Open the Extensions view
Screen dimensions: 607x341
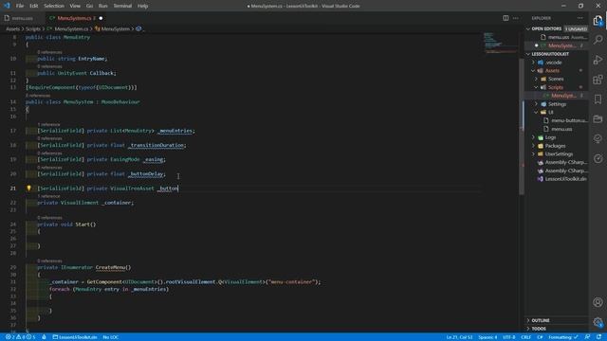tap(598, 80)
